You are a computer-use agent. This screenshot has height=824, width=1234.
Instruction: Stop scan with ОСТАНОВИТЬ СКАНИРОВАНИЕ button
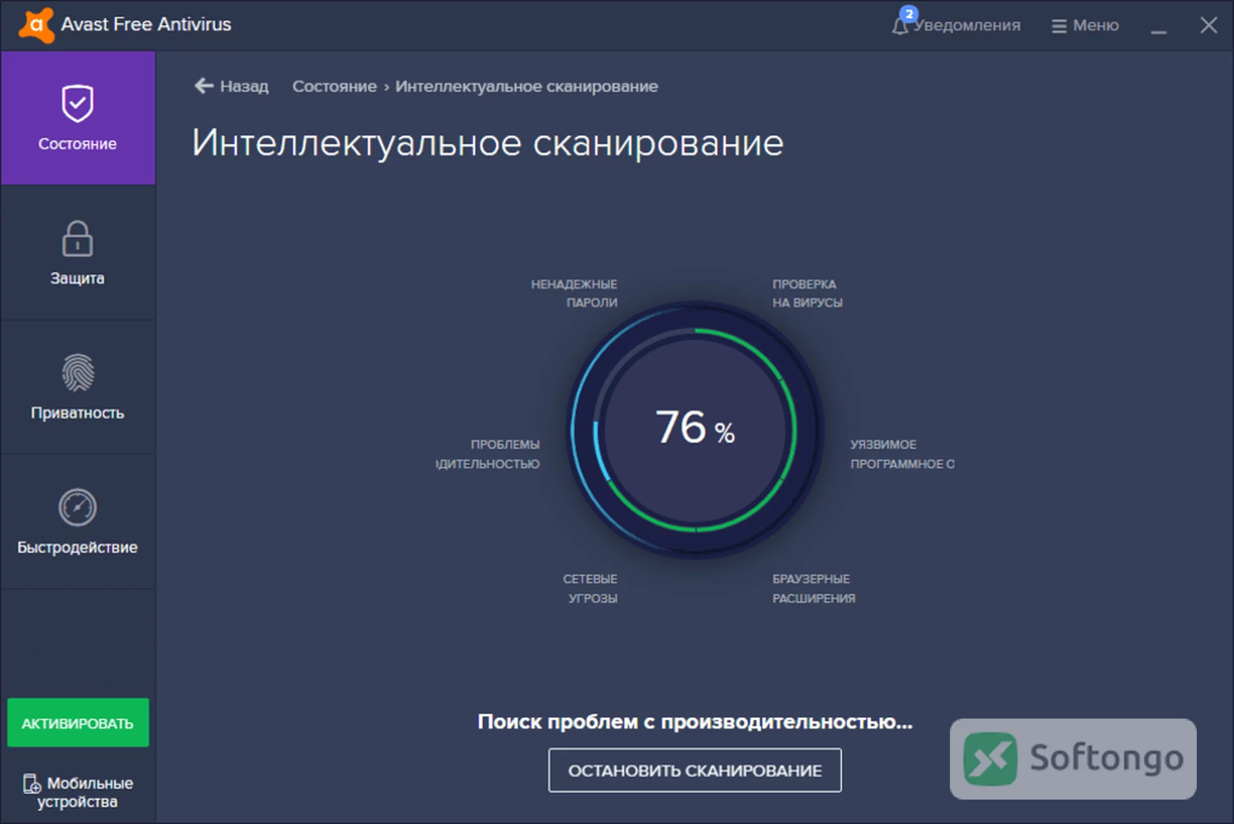(x=695, y=770)
